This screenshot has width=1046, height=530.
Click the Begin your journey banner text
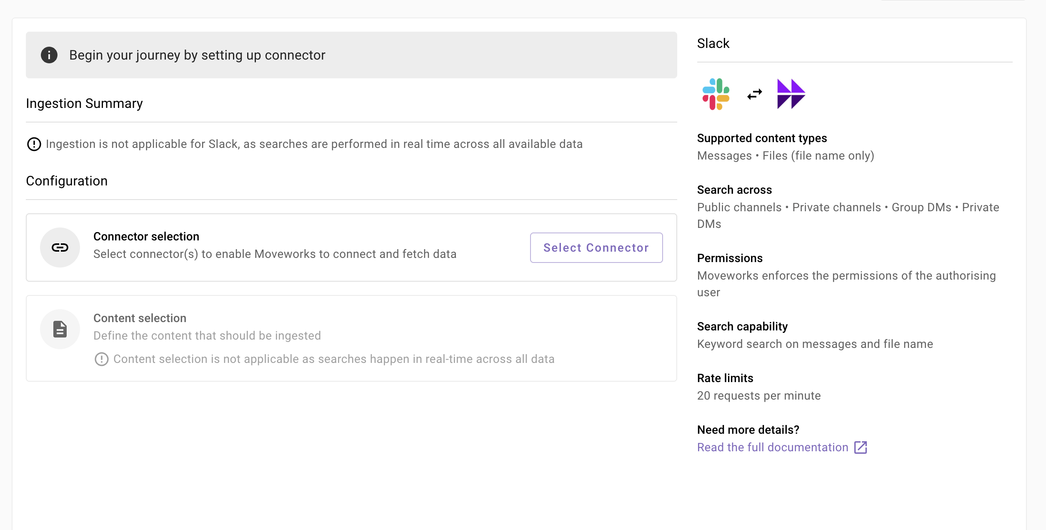197,55
